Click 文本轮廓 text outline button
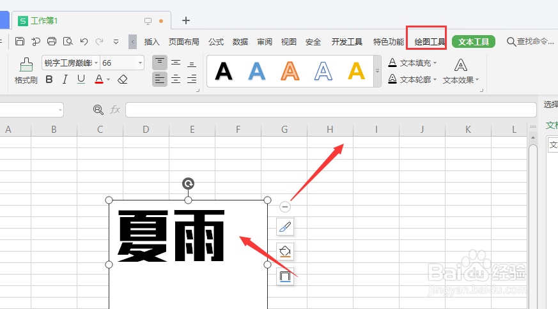Screen dimensions: 558x309 click(409, 79)
